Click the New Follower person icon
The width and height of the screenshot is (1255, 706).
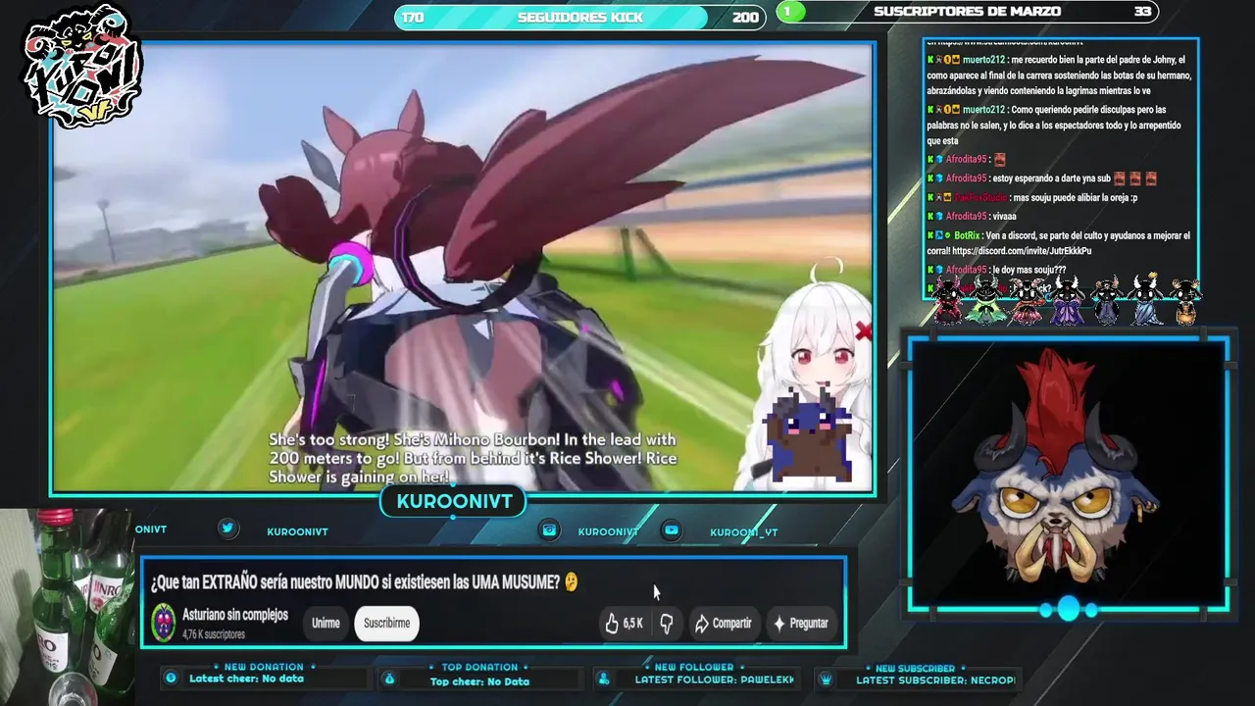(604, 679)
